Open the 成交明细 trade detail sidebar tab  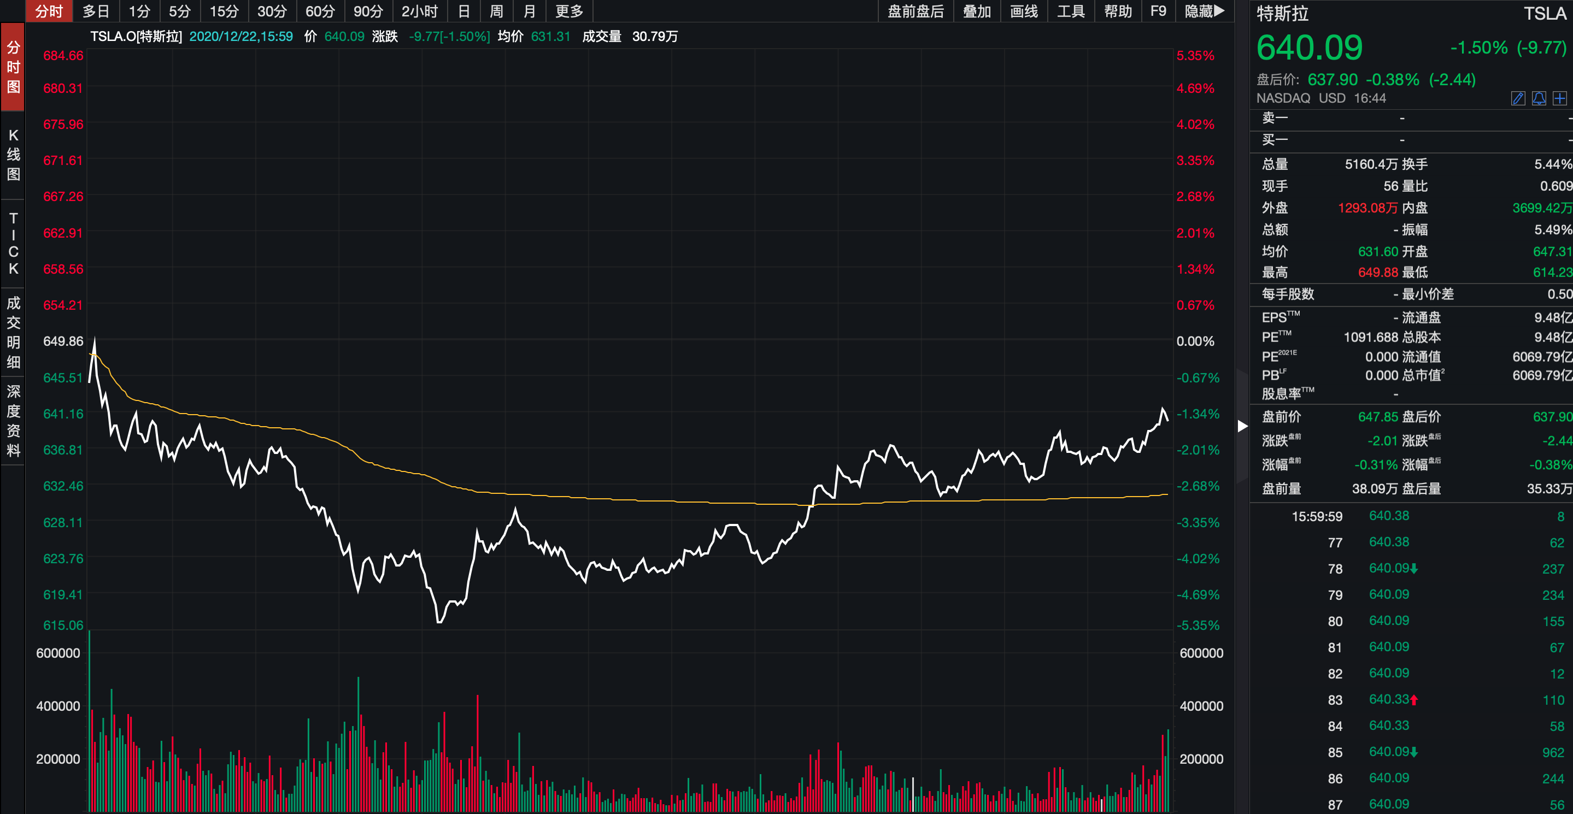pos(13,333)
